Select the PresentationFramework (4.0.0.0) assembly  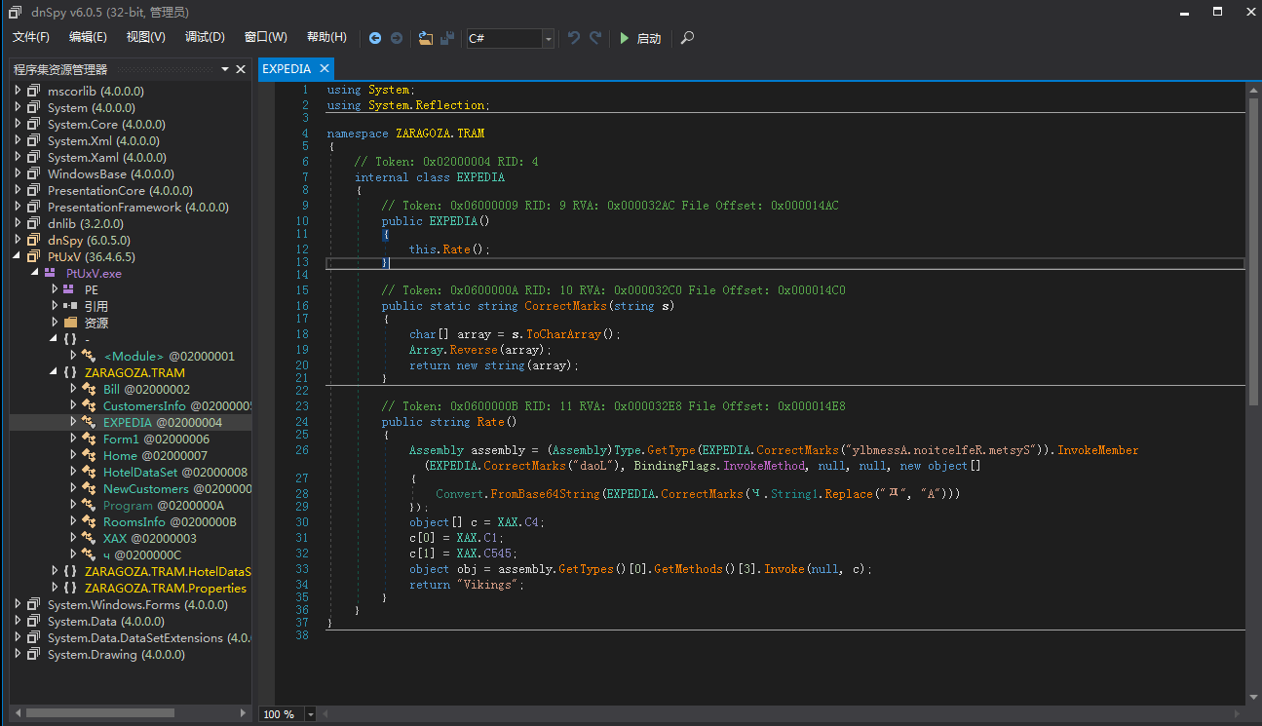point(137,207)
